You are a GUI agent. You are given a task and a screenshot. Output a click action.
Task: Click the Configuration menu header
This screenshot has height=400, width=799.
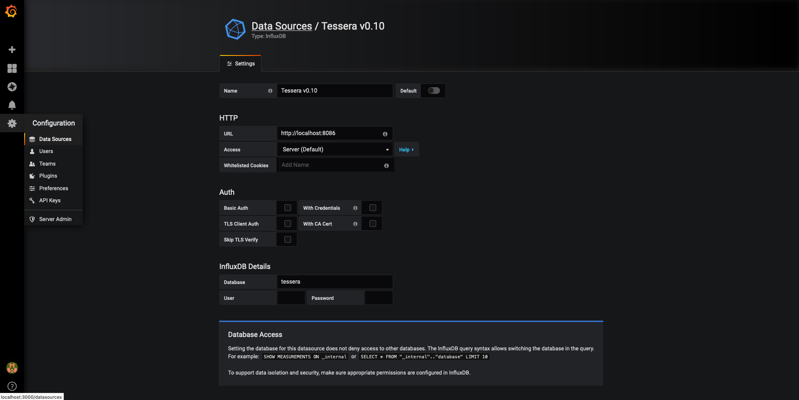click(x=53, y=123)
